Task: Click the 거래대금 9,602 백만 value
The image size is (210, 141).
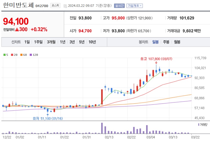Action: (192, 31)
